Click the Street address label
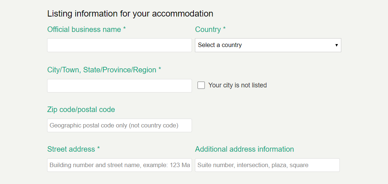Image resolution: width=388 pixels, height=184 pixels. click(71, 149)
